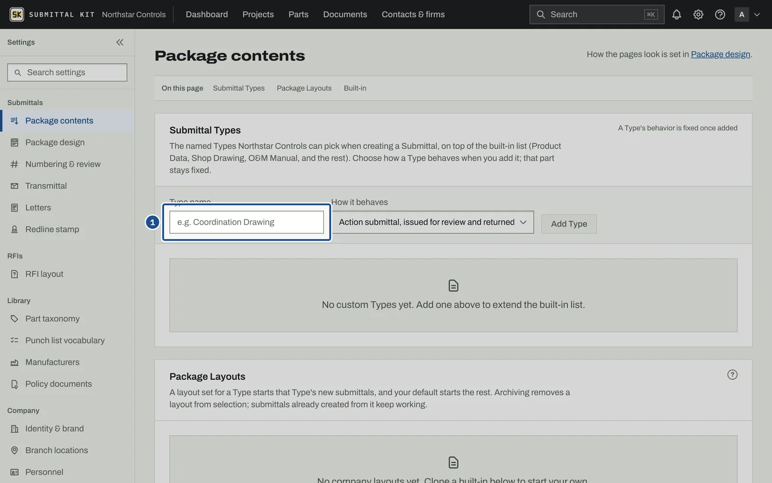Screen dimensions: 772x483
Task: Follow the Package design link
Action: coord(720,55)
